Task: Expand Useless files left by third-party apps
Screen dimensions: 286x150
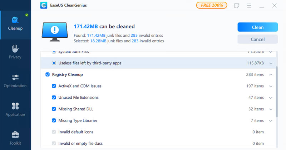Action: point(271,63)
